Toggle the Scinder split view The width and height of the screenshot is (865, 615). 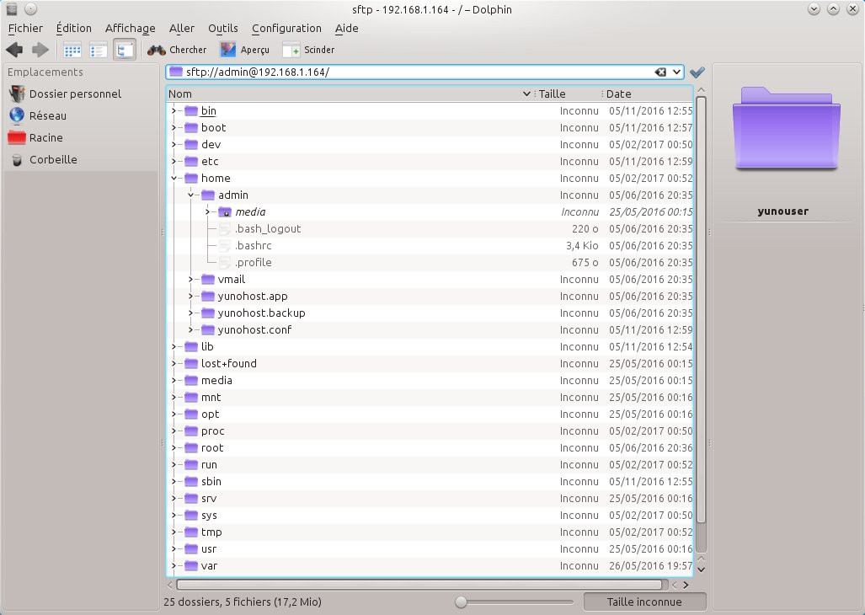[x=308, y=50]
